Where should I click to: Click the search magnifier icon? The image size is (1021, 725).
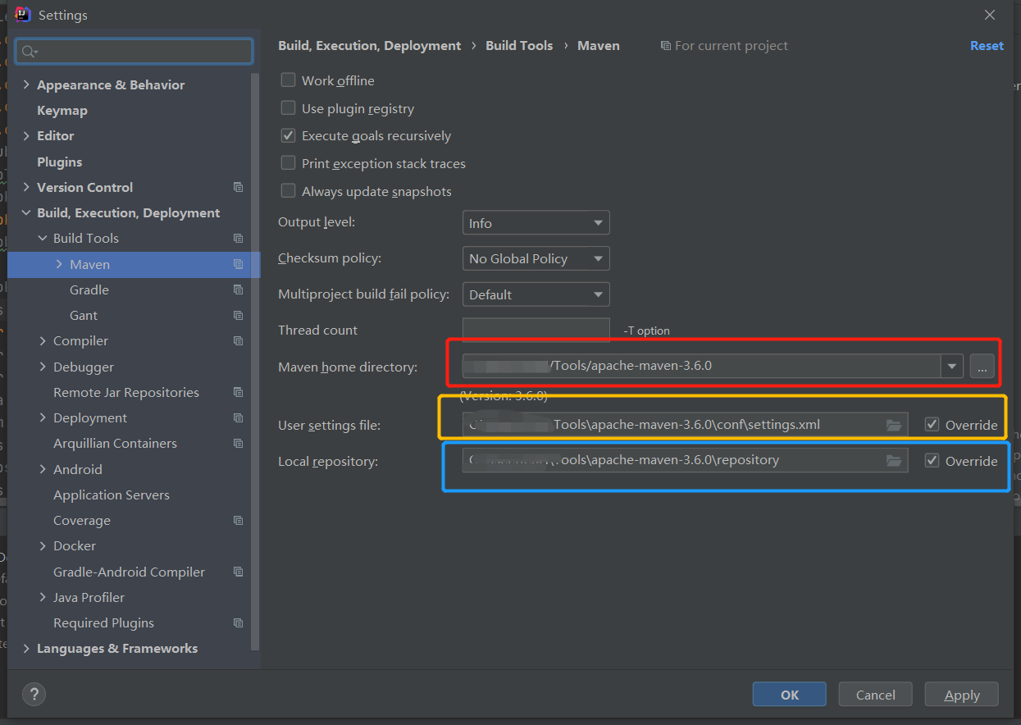[x=30, y=52]
